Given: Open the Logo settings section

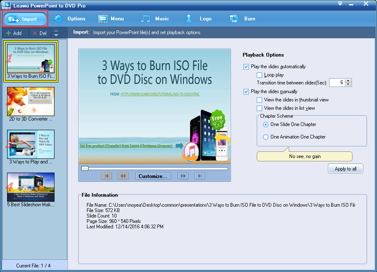Looking at the screenshot, I should coord(198,19).
